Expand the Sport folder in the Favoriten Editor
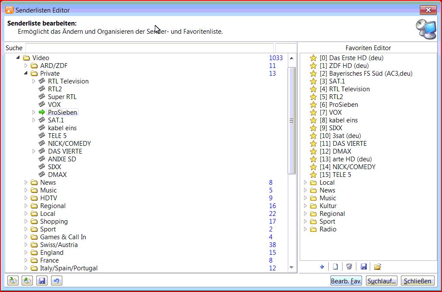The height and width of the screenshot is (292, 442). (305, 221)
